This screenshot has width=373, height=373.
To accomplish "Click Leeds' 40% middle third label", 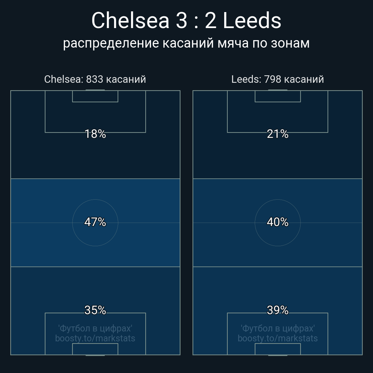I will (x=277, y=222).
